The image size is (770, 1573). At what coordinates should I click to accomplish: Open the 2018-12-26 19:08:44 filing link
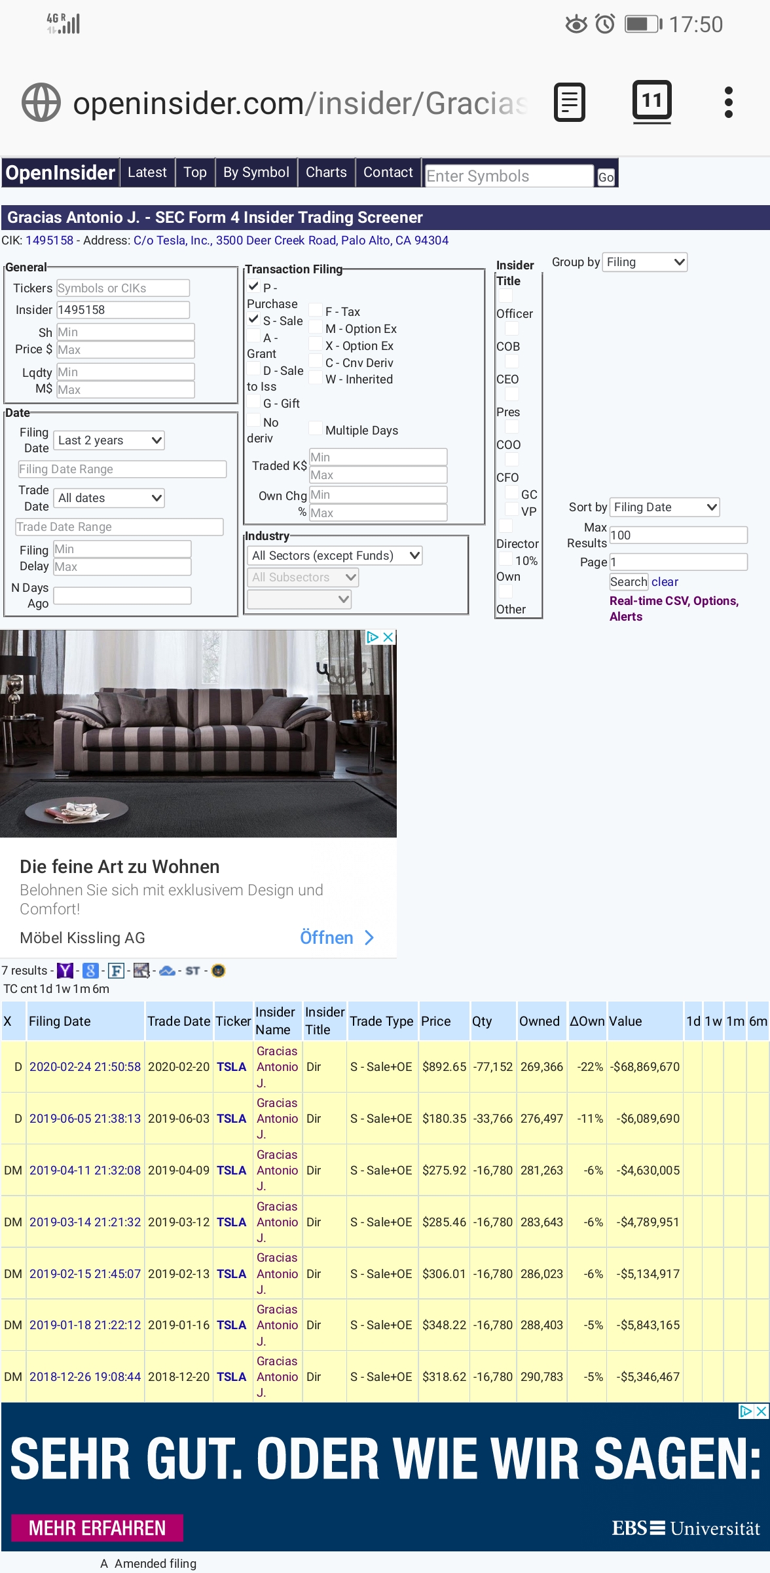point(85,1377)
